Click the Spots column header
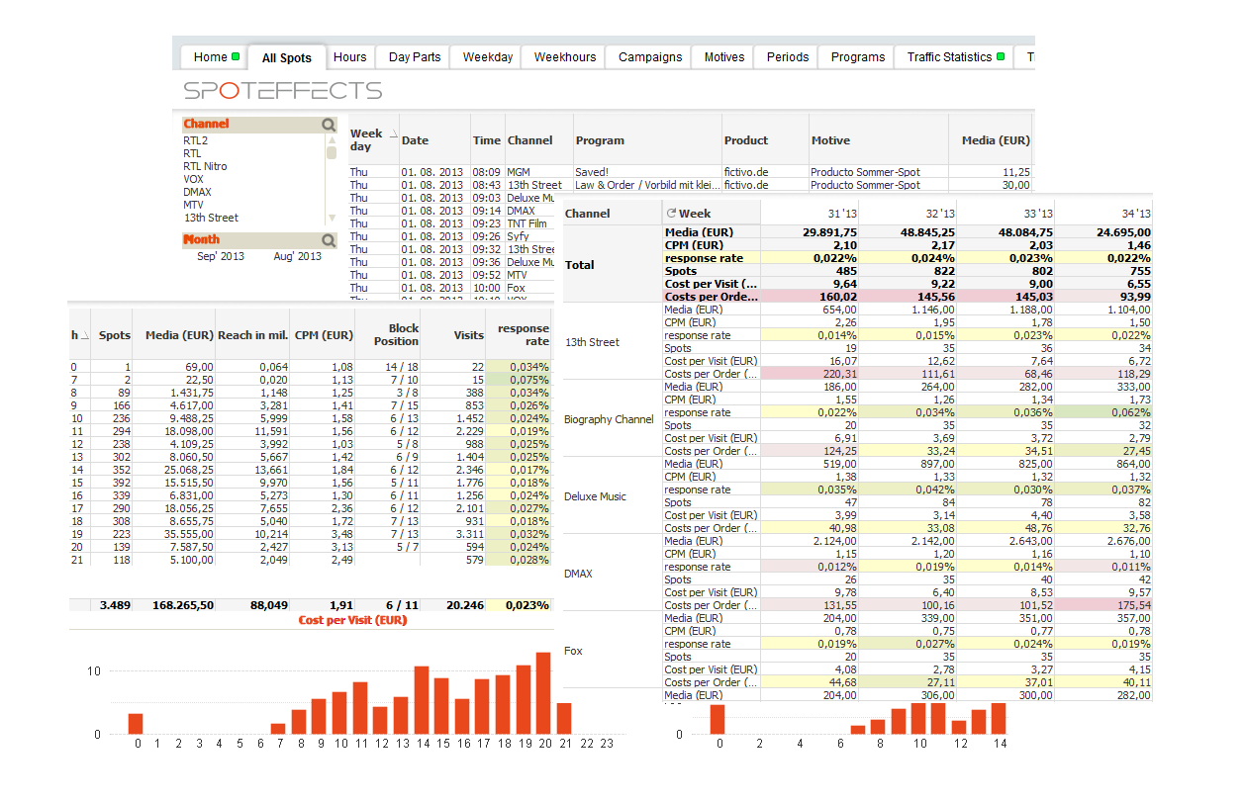The image size is (1245, 801). pyautogui.click(x=112, y=335)
